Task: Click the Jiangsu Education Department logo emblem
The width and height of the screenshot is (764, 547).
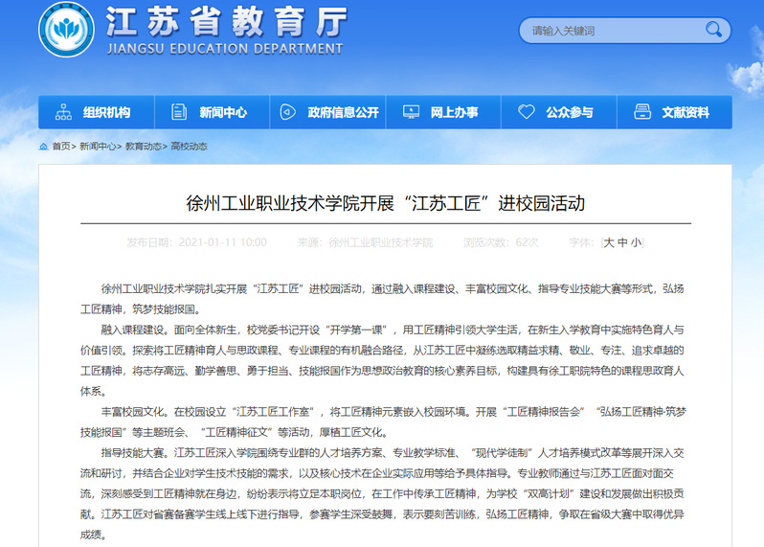Action: point(66,29)
